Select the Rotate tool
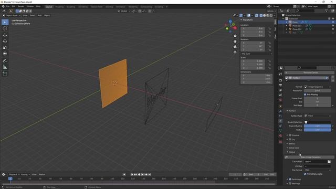Image resolution: width=336 pixels, height=189 pixels. [x=5, y=41]
